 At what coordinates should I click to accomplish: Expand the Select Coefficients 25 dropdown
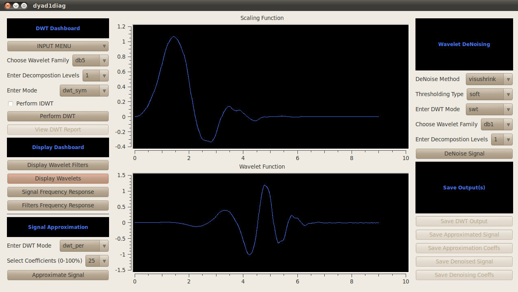click(97, 261)
